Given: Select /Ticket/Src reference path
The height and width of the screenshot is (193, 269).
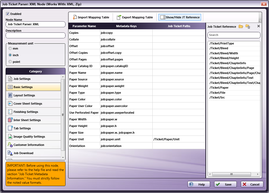Looking at the screenshot, I should pos(234,97).
